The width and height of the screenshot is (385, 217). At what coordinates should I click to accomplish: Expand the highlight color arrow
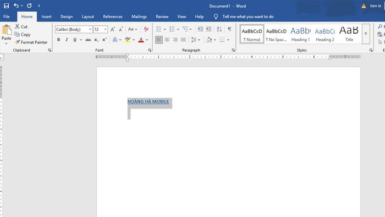[134, 40]
